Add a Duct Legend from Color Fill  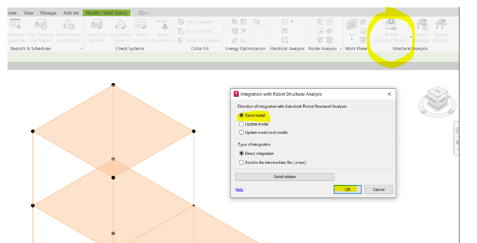click(195, 22)
